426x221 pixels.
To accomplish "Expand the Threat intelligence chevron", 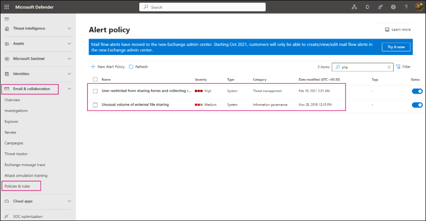I will pyautogui.click(x=69, y=28).
